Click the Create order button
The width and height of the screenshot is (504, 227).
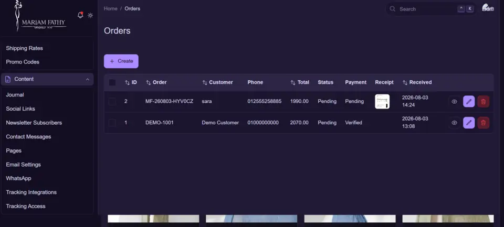(121, 61)
